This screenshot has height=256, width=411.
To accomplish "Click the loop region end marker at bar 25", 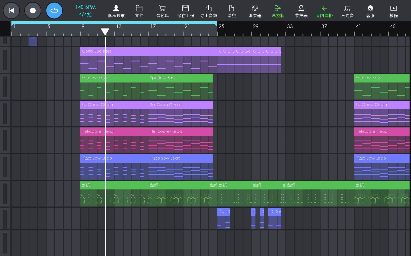I will [x=215, y=25].
